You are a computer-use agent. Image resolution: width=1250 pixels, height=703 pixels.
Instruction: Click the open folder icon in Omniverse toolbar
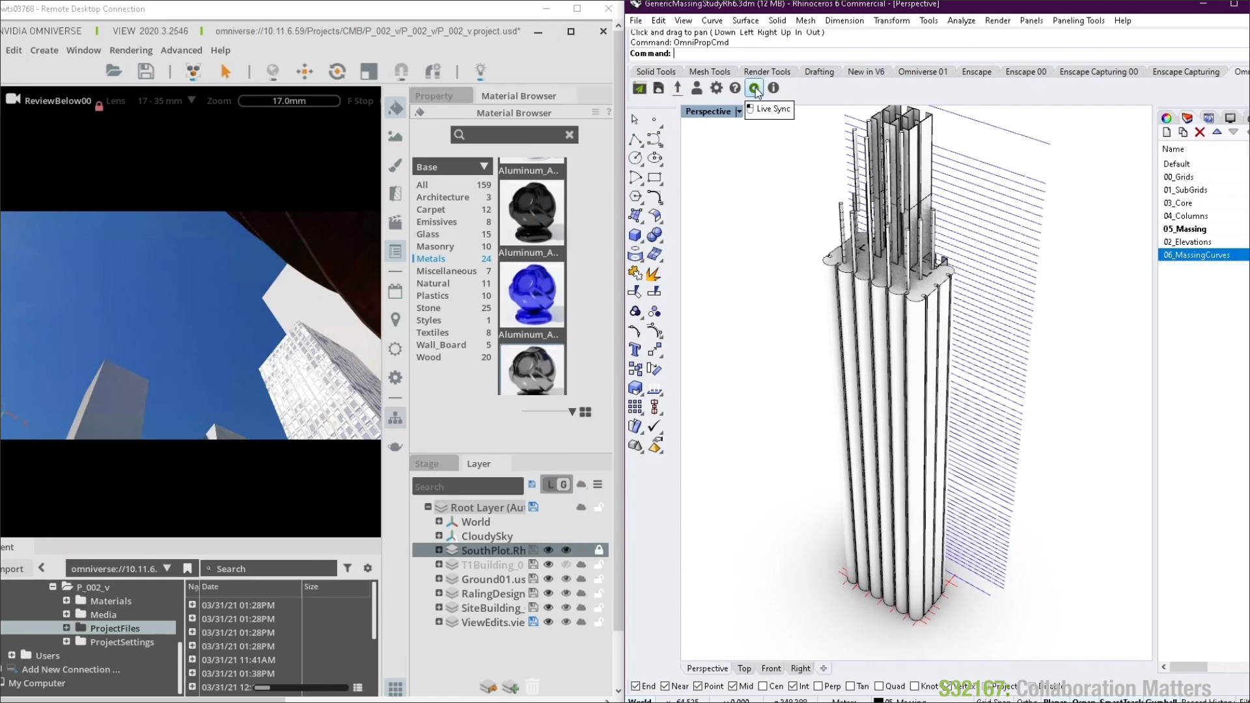pyautogui.click(x=114, y=71)
